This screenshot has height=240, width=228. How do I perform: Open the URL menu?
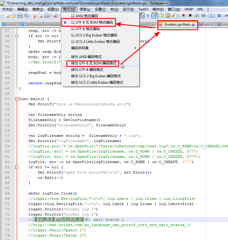click(200, 9)
